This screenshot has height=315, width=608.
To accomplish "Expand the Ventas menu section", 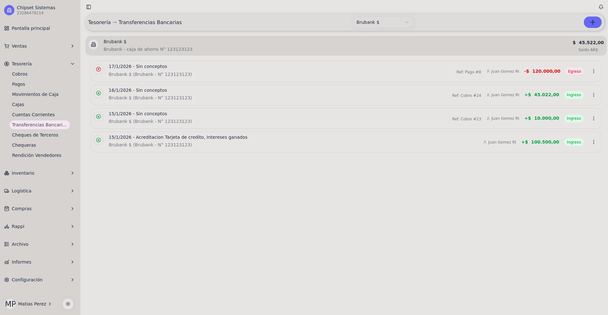I will [x=40, y=46].
